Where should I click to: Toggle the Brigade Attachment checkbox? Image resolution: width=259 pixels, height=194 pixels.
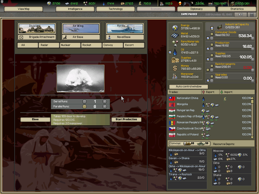(x=21, y=37)
